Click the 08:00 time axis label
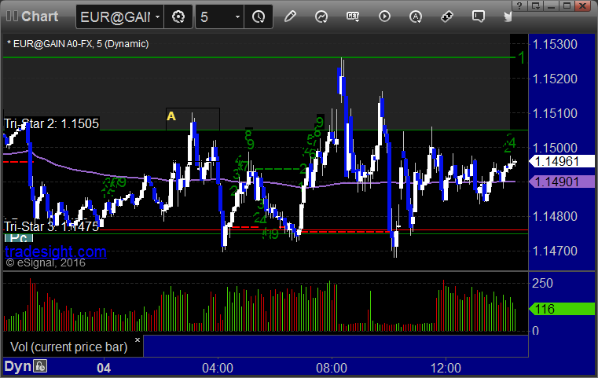598x378 pixels. [332, 368]
